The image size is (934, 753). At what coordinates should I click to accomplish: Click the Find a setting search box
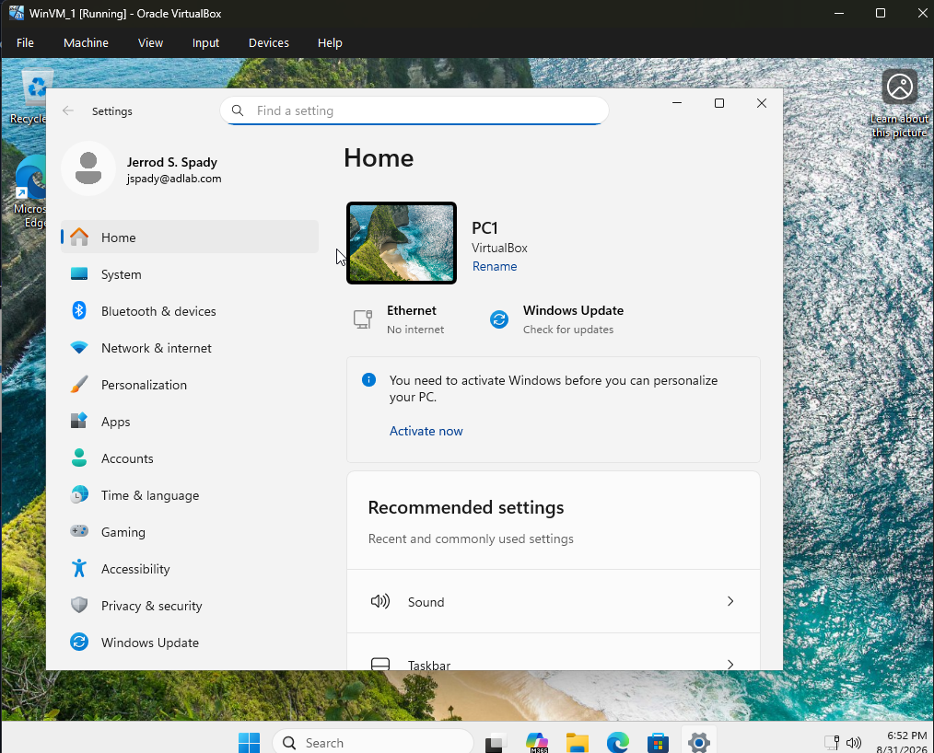click(x=414, y=110)
